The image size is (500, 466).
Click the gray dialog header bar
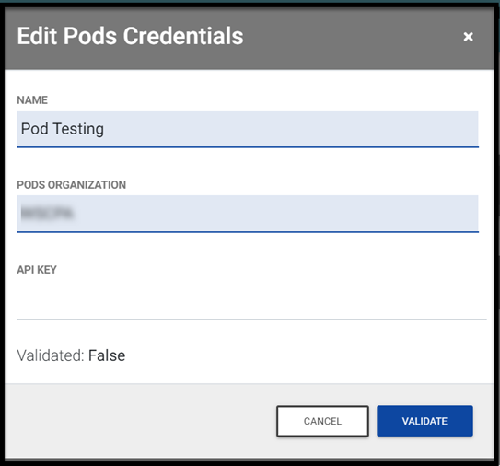249,39
